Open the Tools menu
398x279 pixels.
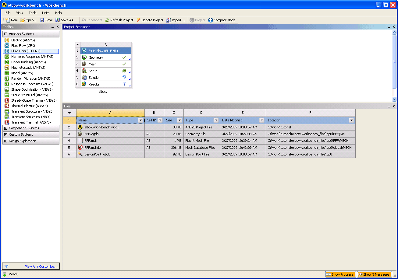(x=33, y=13)
